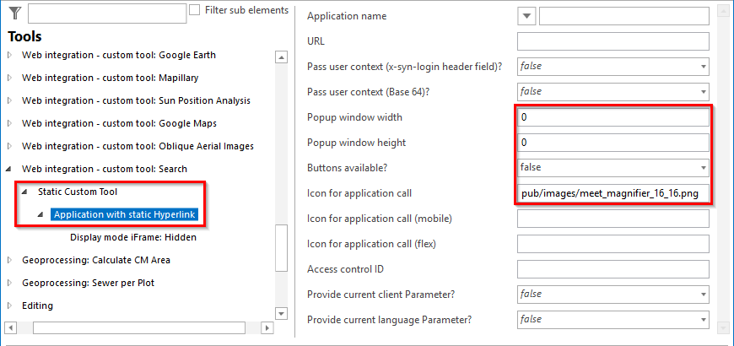This screenshot has height=346, width=734.
Task: Click the URL input field
Action: (613, 41)
